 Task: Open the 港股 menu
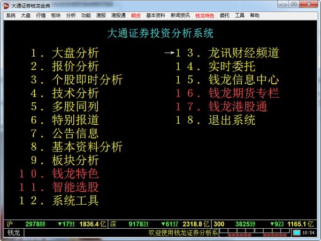[x=101, y=15]
